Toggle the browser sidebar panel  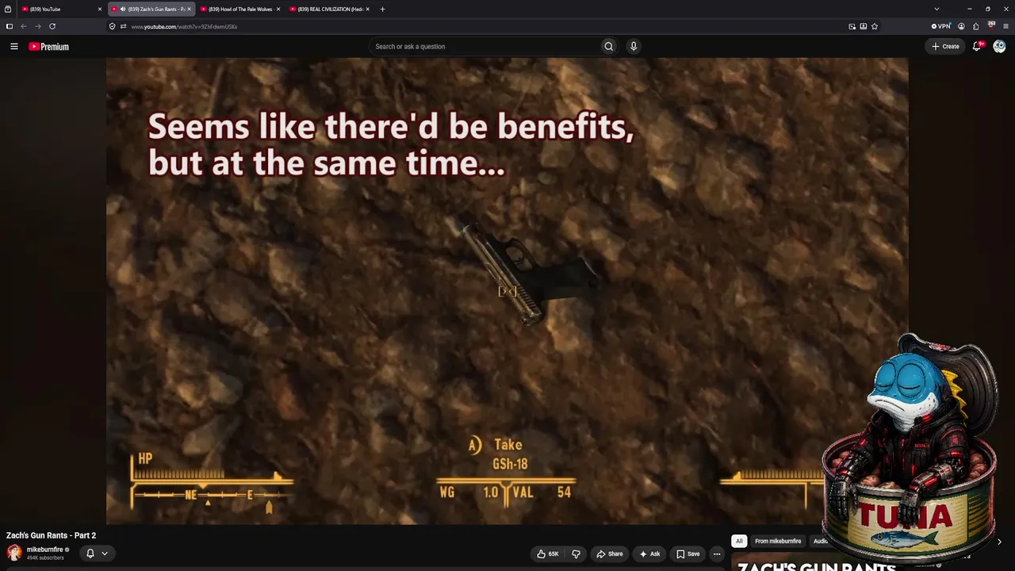coord(9,26)
